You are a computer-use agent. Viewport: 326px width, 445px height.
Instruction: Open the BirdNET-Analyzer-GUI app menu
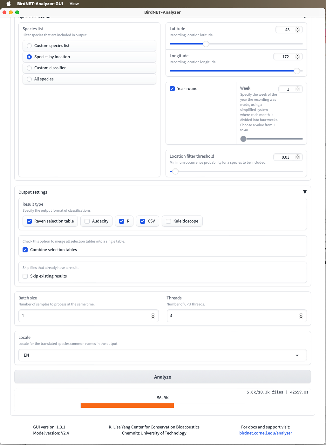coord(40,3)
